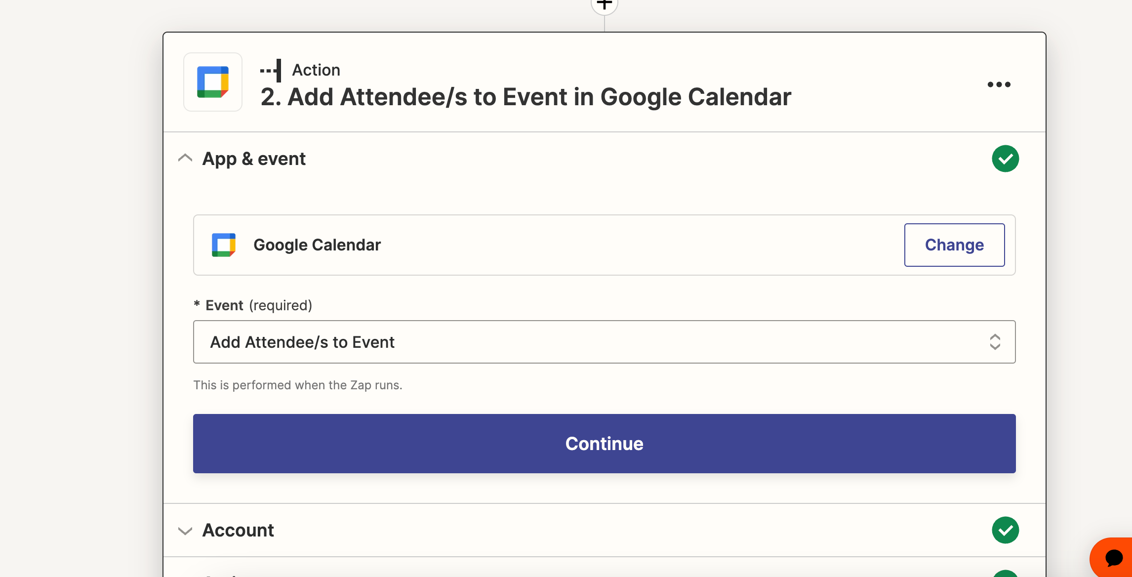This screenshot has width=1132, height=577.
Task: Open the Event dropdown arrows
Action: [995, 342]
